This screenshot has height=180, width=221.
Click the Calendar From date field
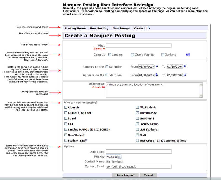(146, 66)
